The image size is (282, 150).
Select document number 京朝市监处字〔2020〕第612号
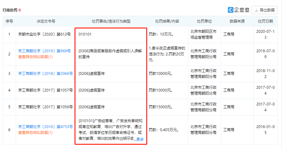coord(45,34)
